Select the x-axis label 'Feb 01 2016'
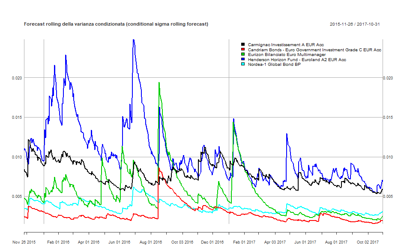This screenshot has width=407, height=247. coord(58,242)
